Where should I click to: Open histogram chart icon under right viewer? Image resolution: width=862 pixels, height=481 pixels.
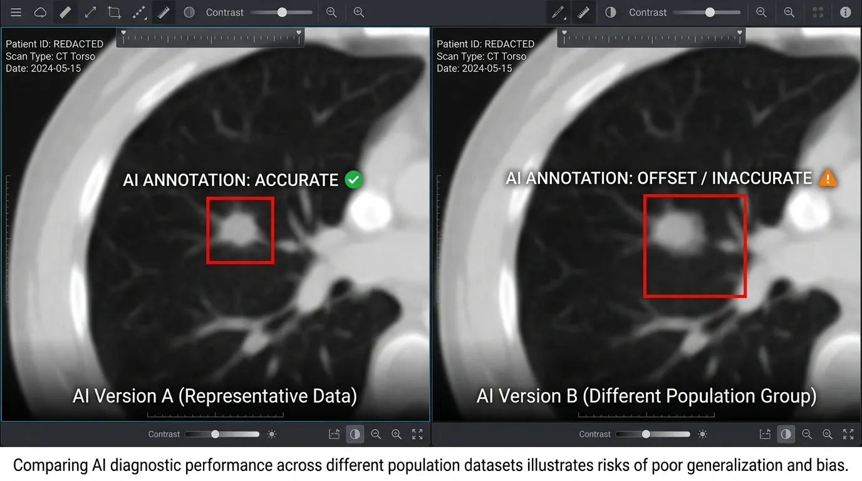click(765, 434)
